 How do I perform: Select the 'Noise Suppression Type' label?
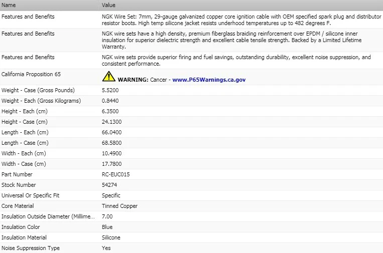pos(31,248)
